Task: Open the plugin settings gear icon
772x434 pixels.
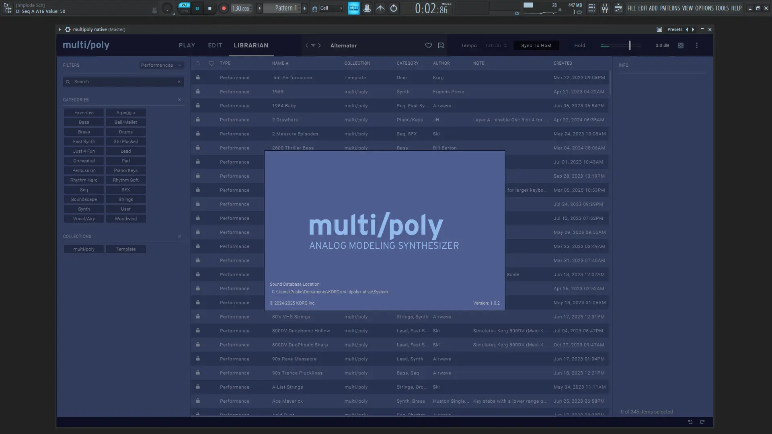Action: 68,29
